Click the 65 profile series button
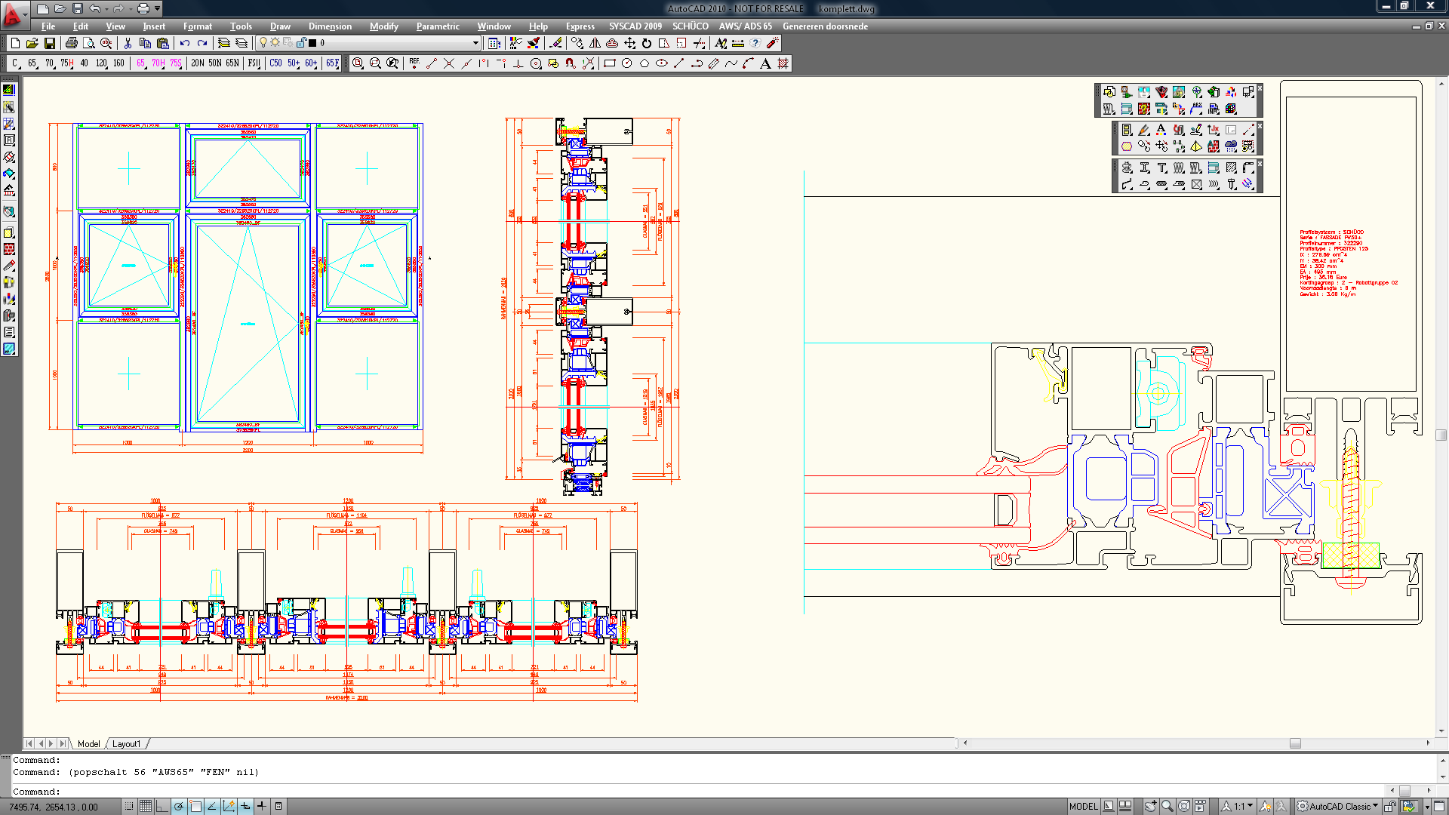 [x=32, y=63]
